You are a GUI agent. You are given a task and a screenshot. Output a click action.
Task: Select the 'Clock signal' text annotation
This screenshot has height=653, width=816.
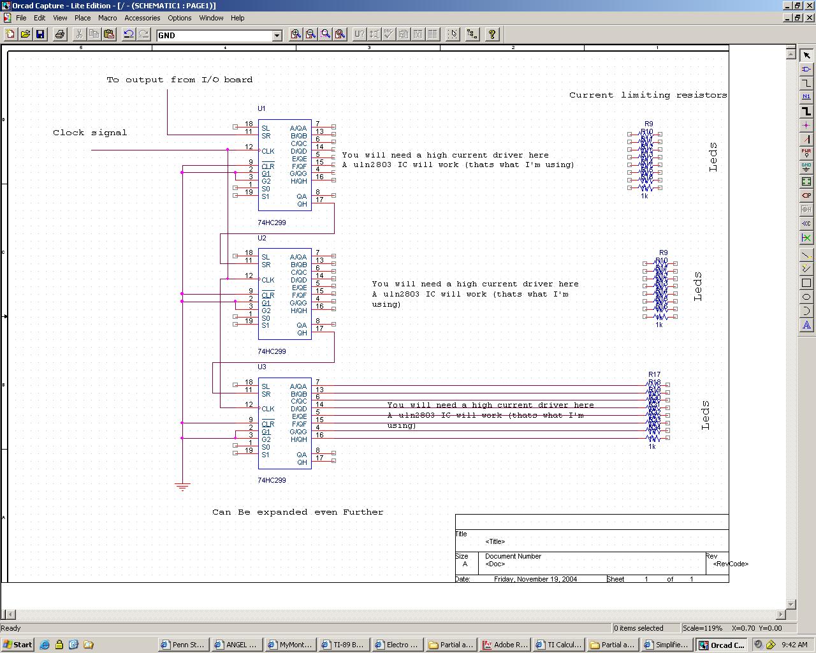click(x=90, y=133)
